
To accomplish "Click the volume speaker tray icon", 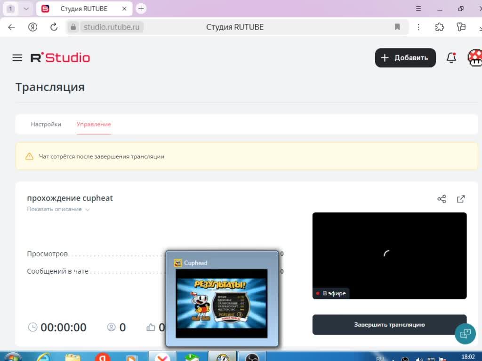I will (x=419, y=359).
